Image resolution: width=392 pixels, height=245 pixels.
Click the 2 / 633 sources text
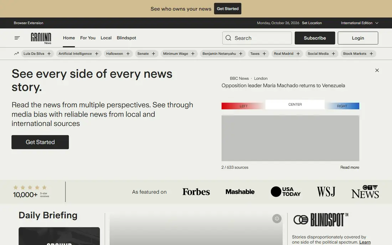point(235,167)
